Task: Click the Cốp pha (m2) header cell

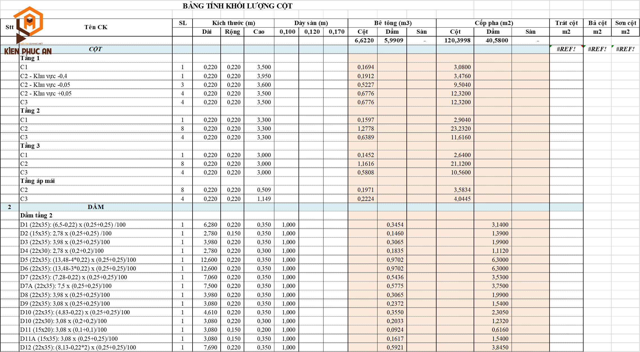Action: [494, 23]
